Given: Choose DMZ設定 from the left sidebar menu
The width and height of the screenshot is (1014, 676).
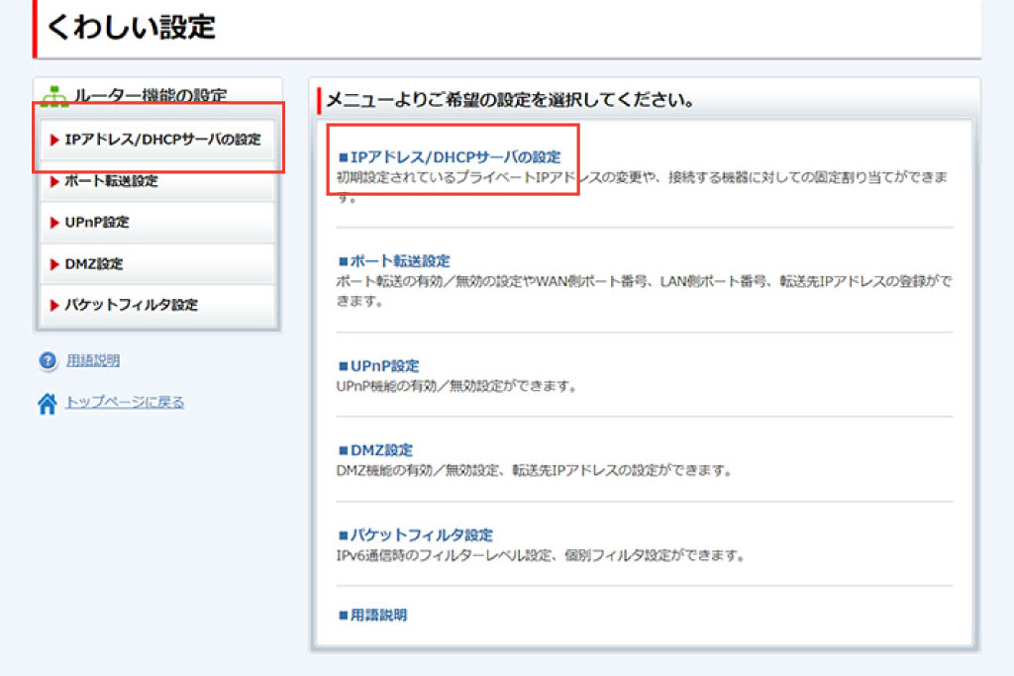Looking at the screenshot, I should (94, 264).
